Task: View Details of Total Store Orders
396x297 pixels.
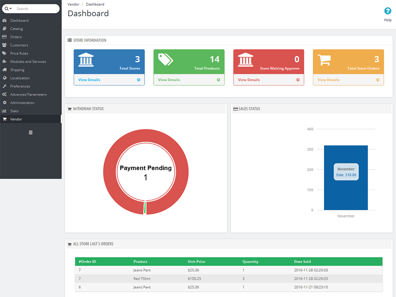Action: (x=328, y=80)
